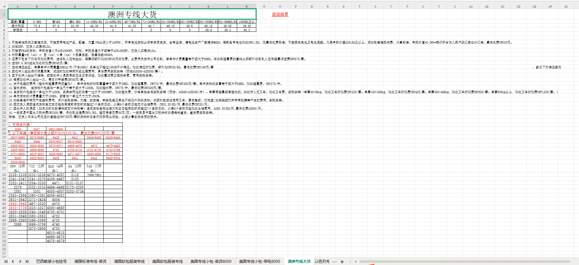The height and width of the screenshot is (265, 579).
Task: Jump to the last sheet tab
Action: pos(27,262)
